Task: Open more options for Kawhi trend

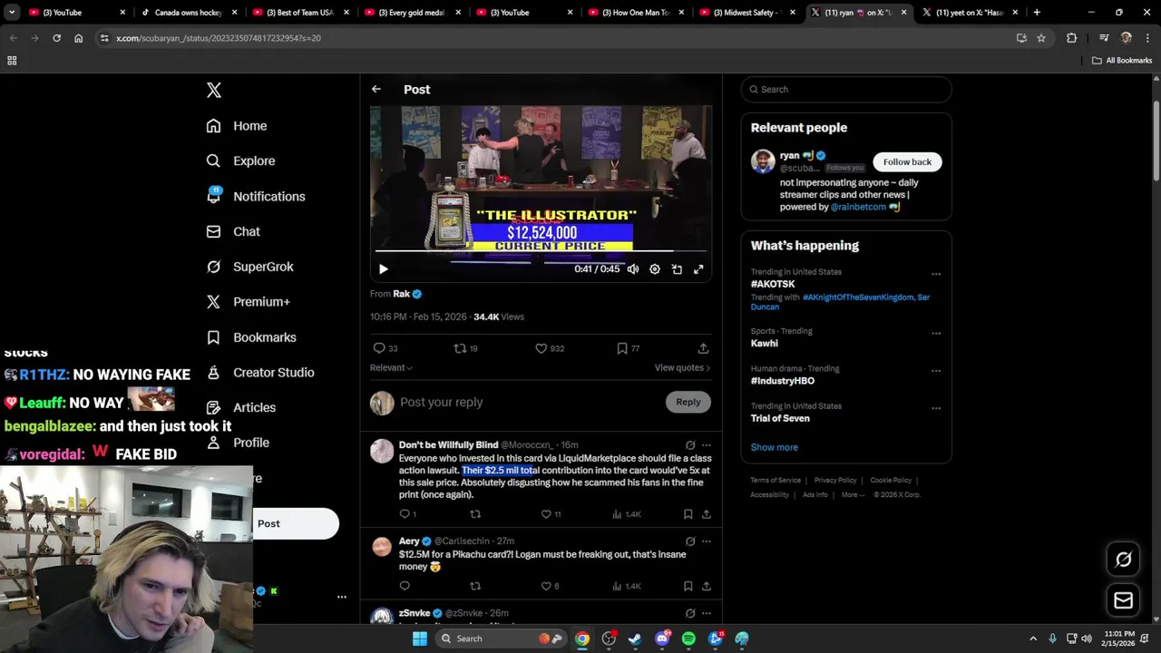Action: pos(936,333)
